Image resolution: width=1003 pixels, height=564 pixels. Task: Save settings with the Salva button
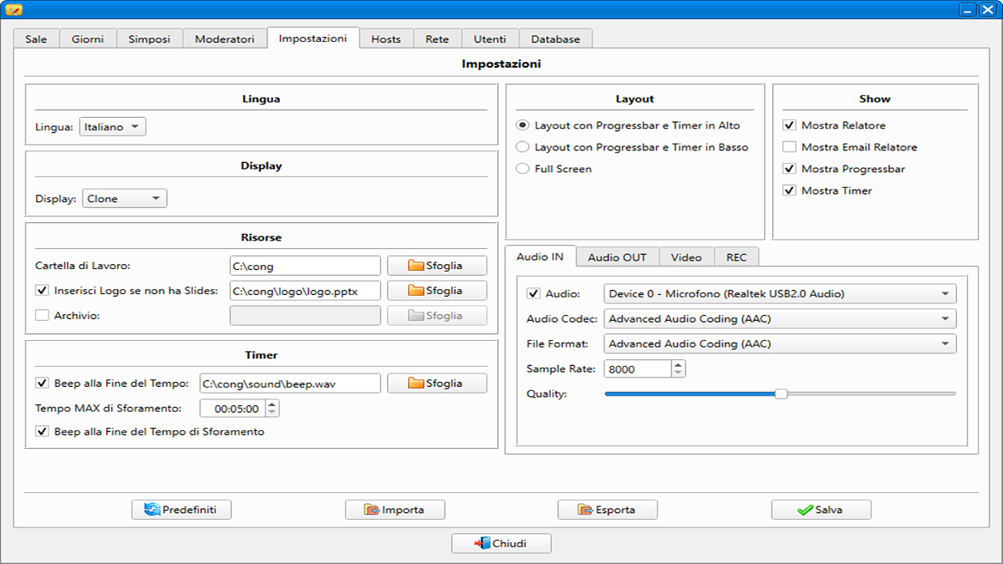(822, 510)
